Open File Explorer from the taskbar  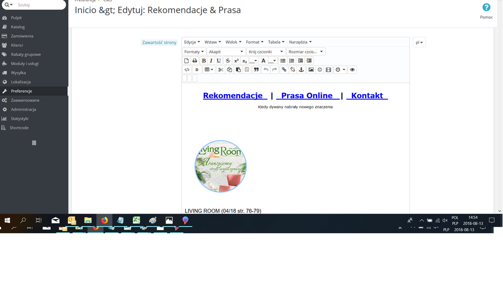point(88,221)
